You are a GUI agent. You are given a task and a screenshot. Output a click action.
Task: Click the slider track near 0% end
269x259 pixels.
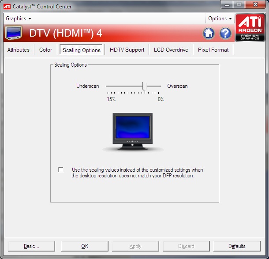click(157, 86)
